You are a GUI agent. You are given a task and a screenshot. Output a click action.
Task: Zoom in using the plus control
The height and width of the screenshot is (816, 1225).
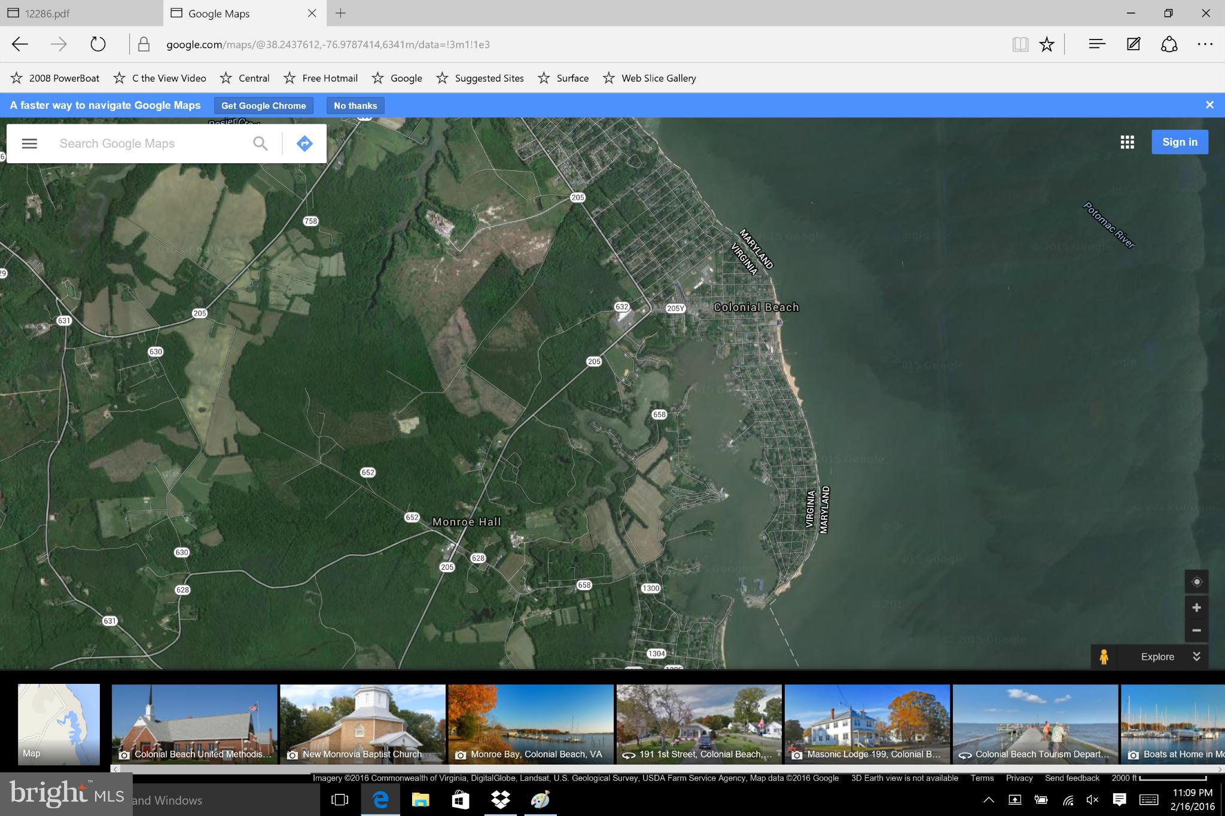pos(1196,607)
